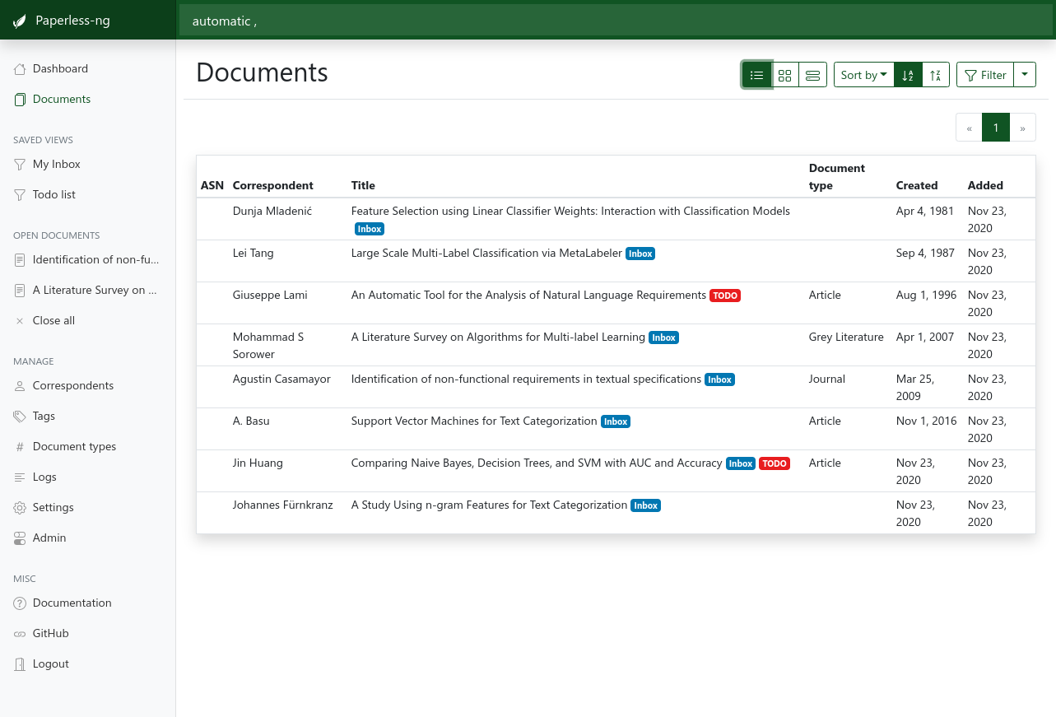
Task: Open the My Inbox saved view
Action: point(56,164)
